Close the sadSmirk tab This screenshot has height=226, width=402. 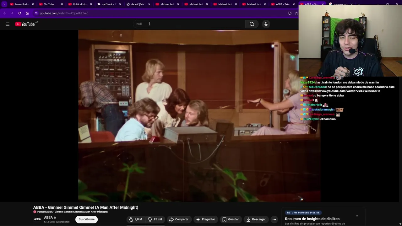coord(120,4)
